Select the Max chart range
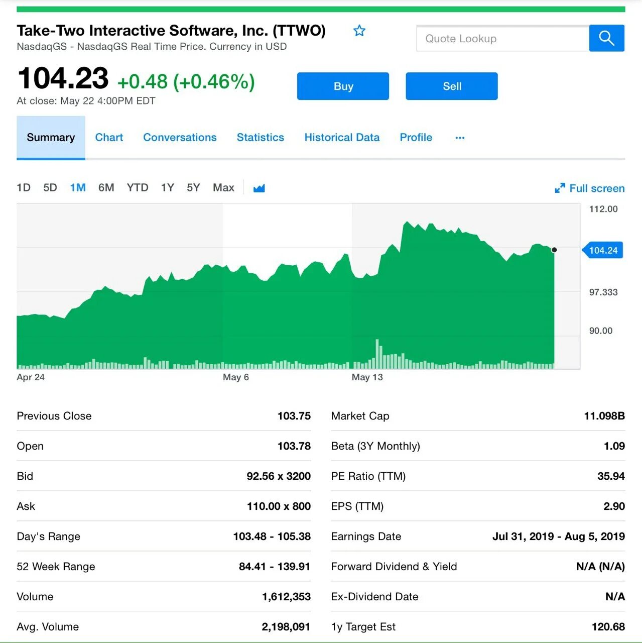This screenshot has width=642, height=643. point(223,188)
